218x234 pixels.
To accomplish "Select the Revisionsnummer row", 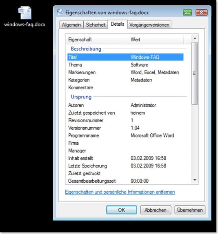I will pos(125,120).
